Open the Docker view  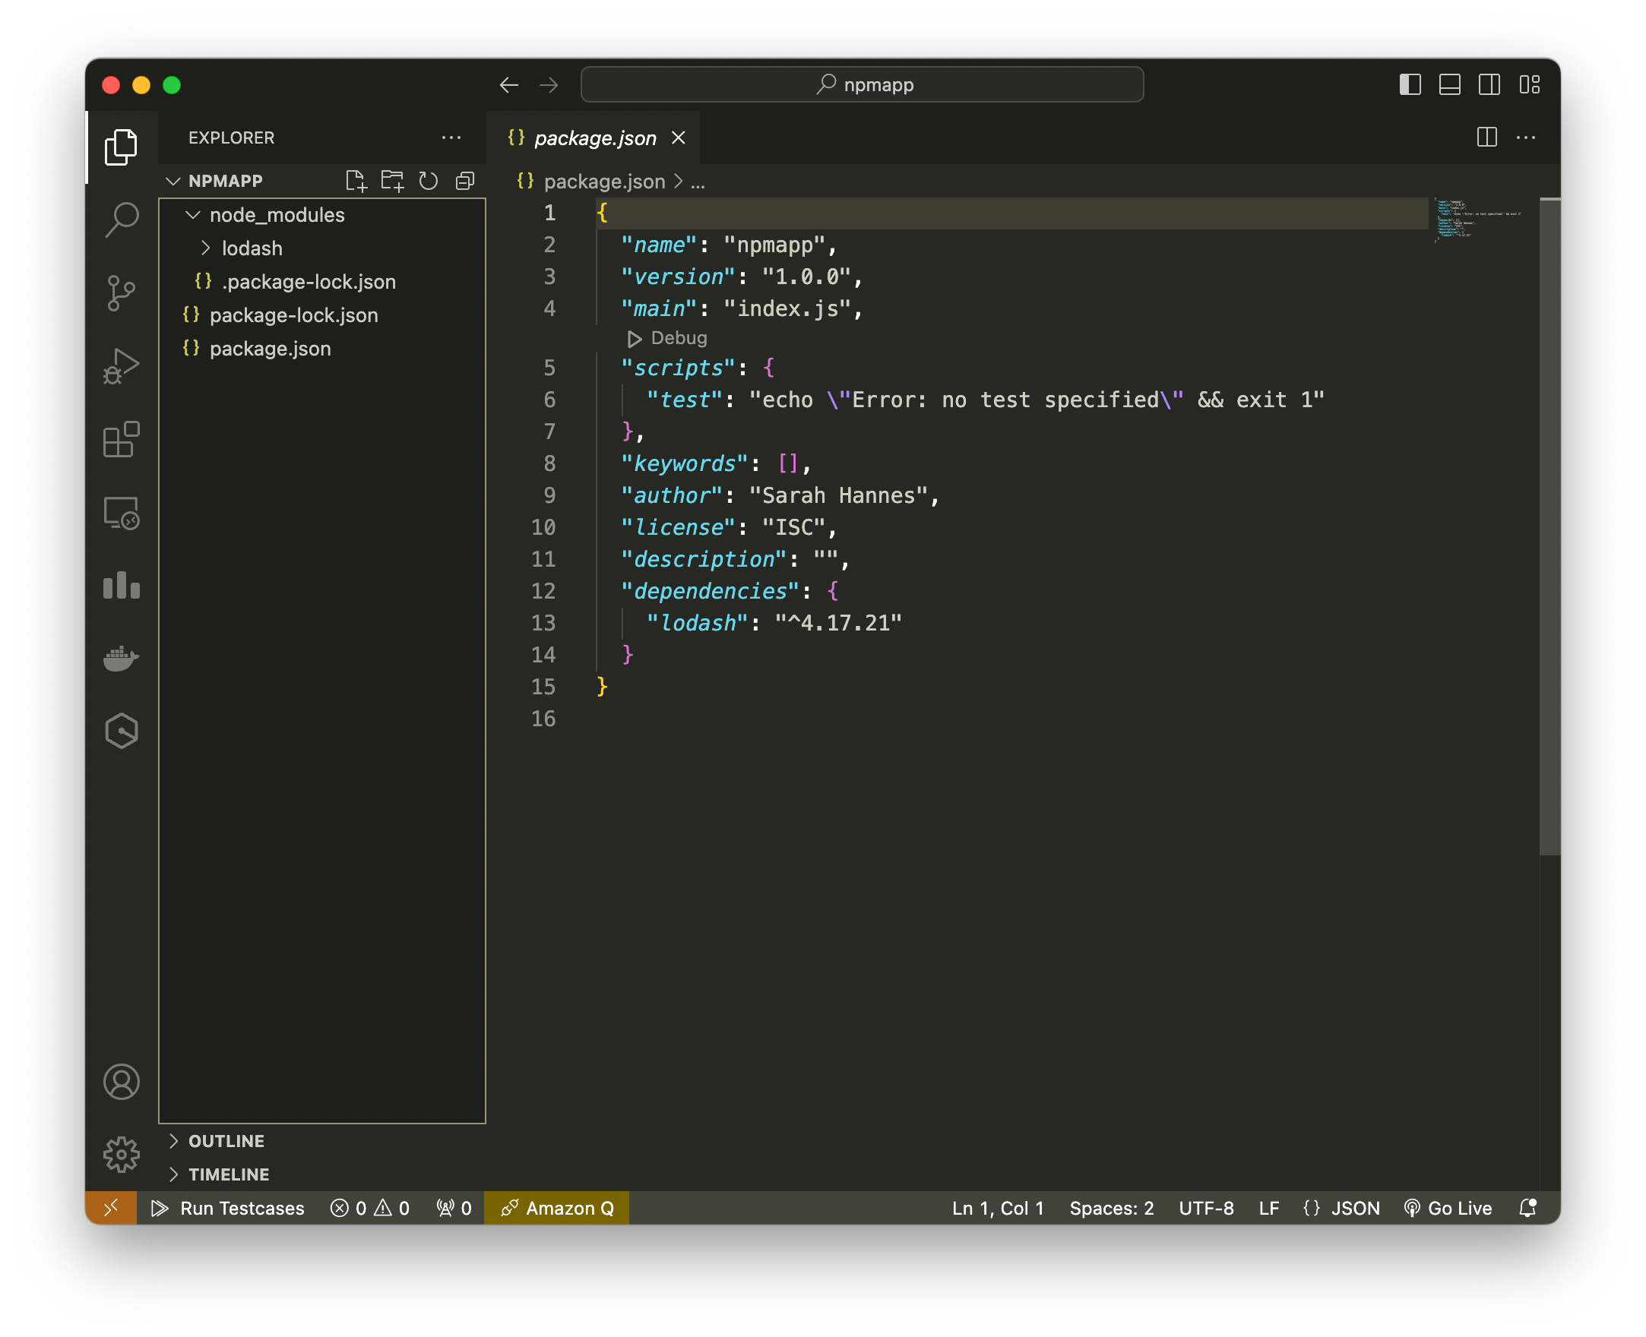(x=121, y=659)
